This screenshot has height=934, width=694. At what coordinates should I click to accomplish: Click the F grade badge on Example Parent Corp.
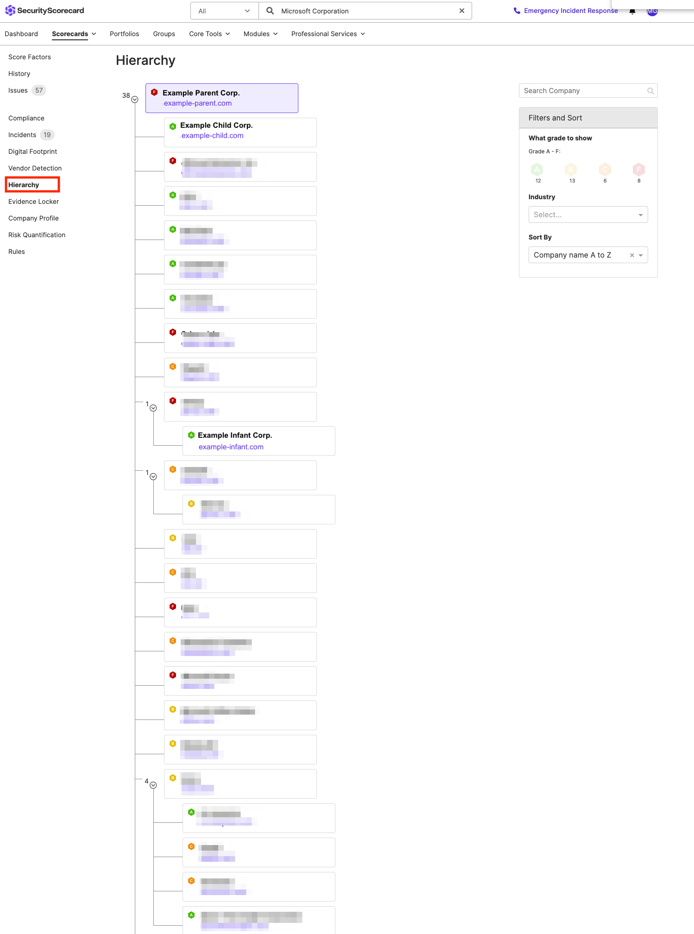pos(154,93)
